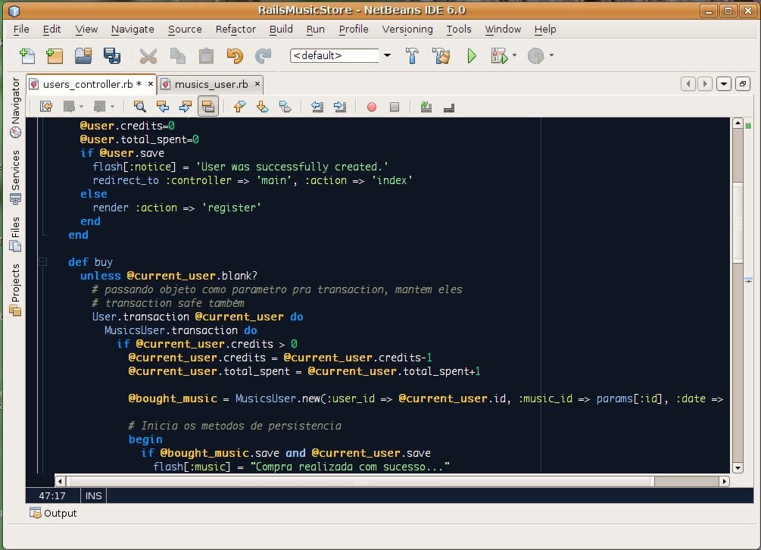Click the Uncomment lines icon
The image size is (761, 550).
pos(449,107)
